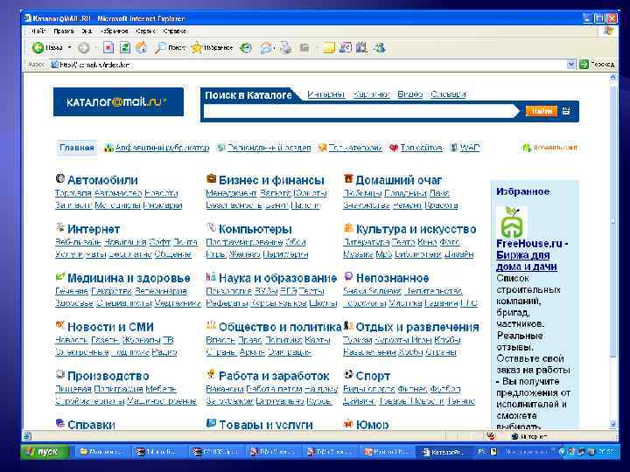Screen dimensions: 630x472
Task: Open the Файл menu
Action: (x=38, y=31)
